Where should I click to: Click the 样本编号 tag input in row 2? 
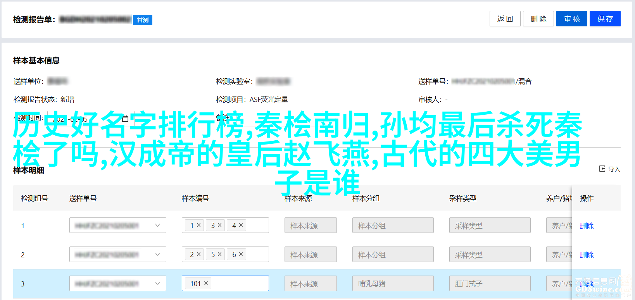pyautogui.click(x=225, y=254)
